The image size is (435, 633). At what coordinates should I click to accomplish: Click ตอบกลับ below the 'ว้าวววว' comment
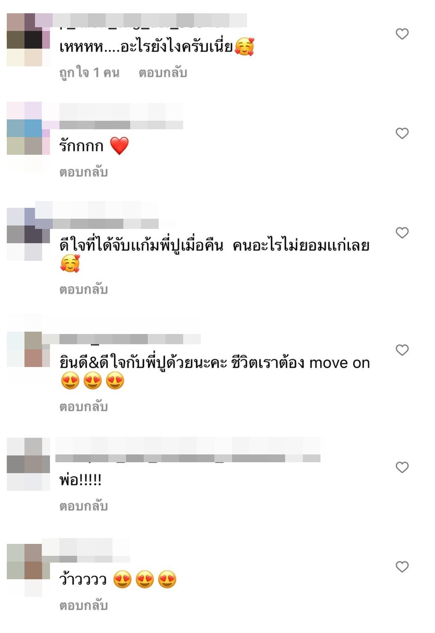click(84, 605)
